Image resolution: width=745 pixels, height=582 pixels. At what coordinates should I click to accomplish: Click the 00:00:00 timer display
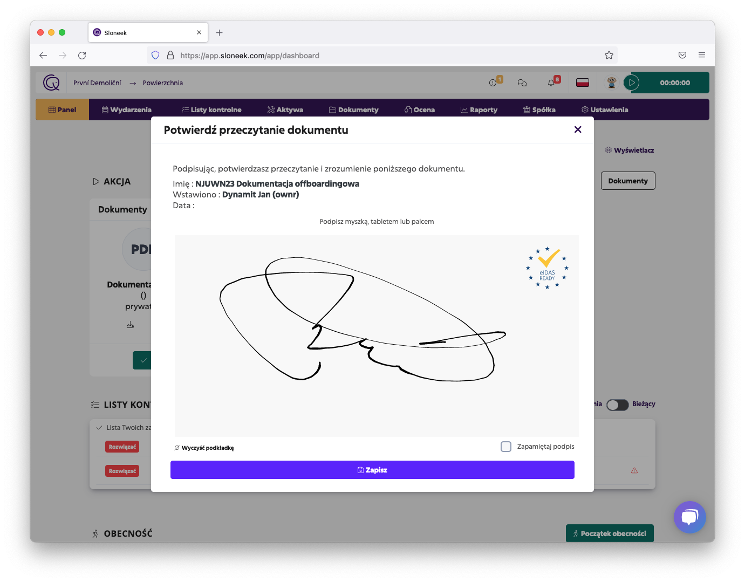pyautogui.click(x=675, y=83)
